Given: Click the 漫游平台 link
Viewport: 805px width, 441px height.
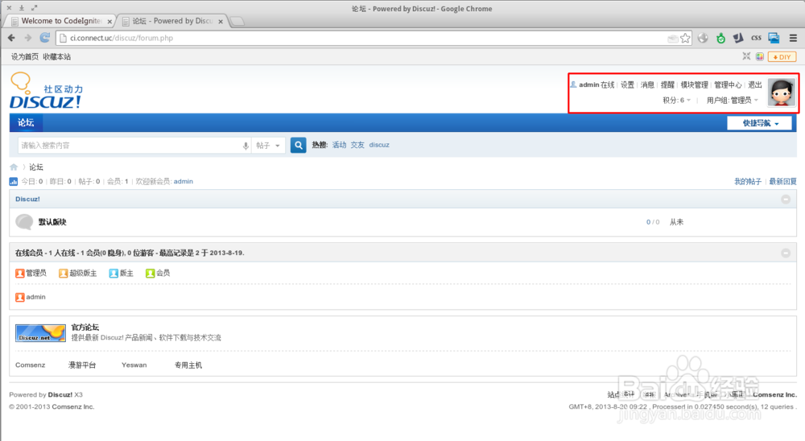Looking at the screenshot, I should click(x=82, y=365).
